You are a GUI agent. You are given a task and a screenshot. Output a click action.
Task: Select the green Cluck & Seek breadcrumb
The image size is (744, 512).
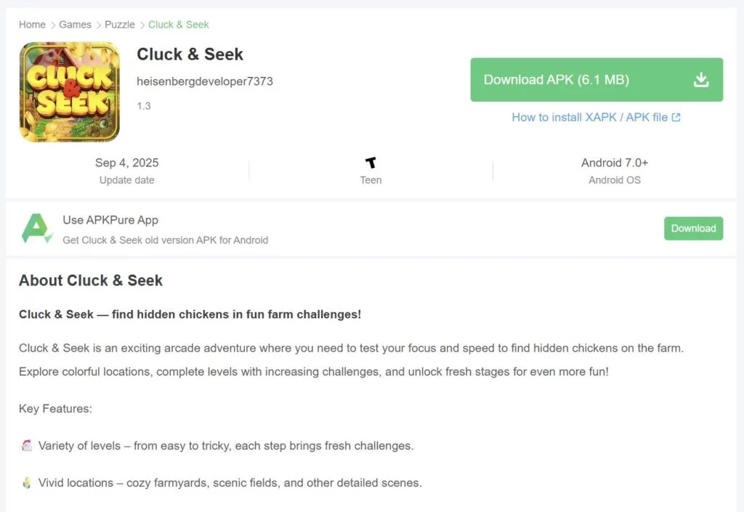point(178,25)
